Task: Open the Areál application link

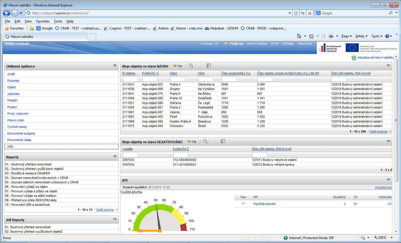Action: [x=11, y=74]
